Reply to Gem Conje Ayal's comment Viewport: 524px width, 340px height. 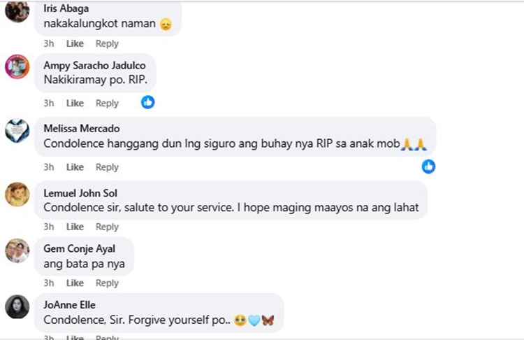click(107, 283)
